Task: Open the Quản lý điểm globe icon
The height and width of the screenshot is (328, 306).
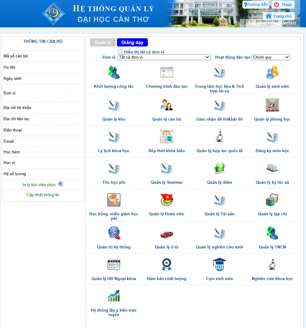Action: tap(219, 168)
